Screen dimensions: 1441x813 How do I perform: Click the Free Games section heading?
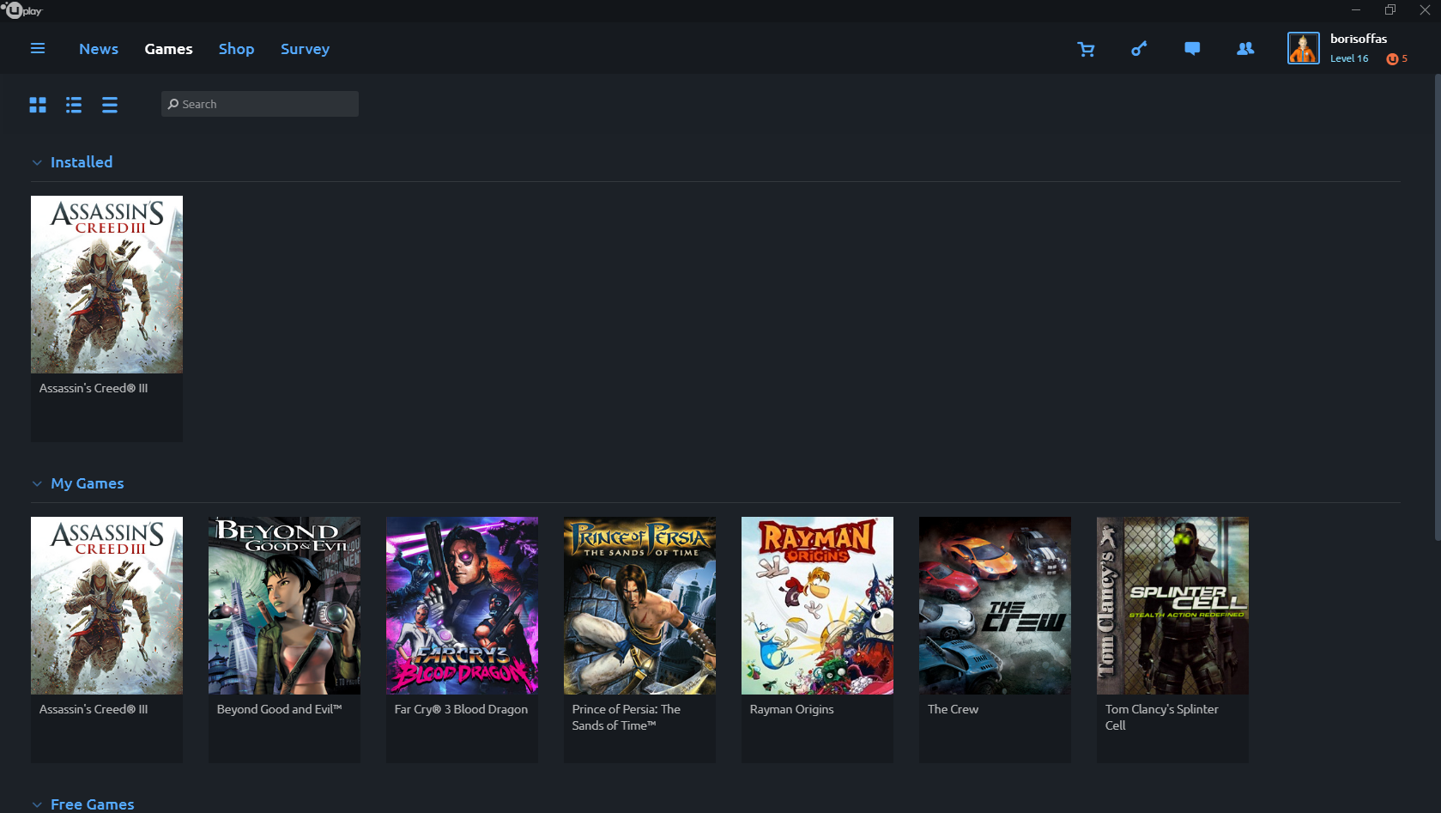click(x=93, y=804)
